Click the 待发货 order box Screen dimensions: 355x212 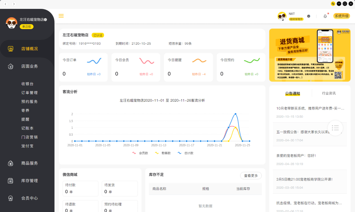coord(120,189)
